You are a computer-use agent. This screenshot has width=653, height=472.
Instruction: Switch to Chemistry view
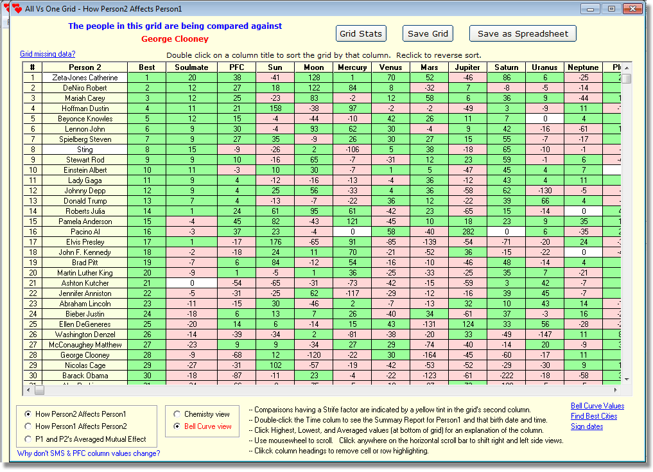177,414
